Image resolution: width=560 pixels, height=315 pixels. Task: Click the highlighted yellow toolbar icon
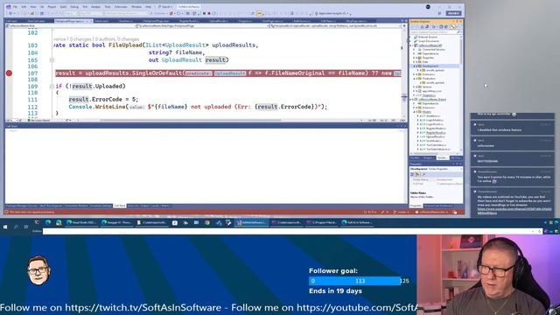pyautogui.click(x=260, y=13)
